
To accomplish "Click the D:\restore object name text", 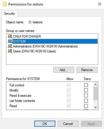I will coord(36,22).
